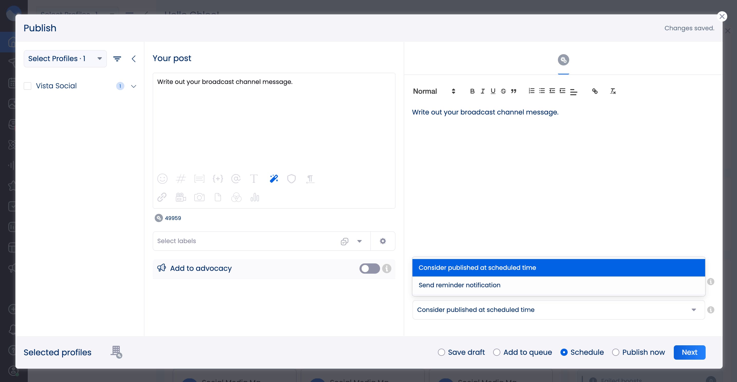
Task: Click the emoji picker icon
Action: (x=162, y=179)
